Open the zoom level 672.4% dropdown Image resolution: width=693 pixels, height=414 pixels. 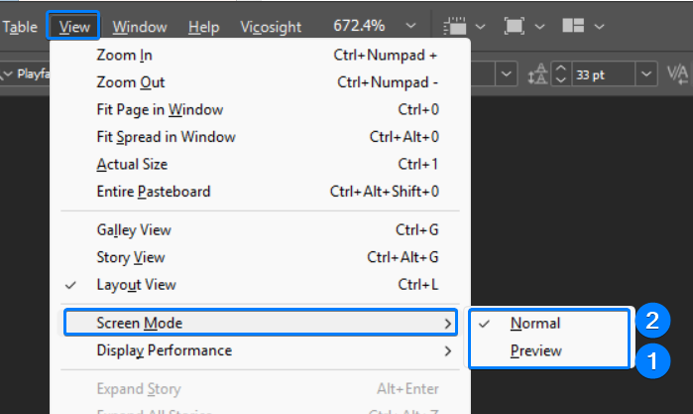coord(411,26)
